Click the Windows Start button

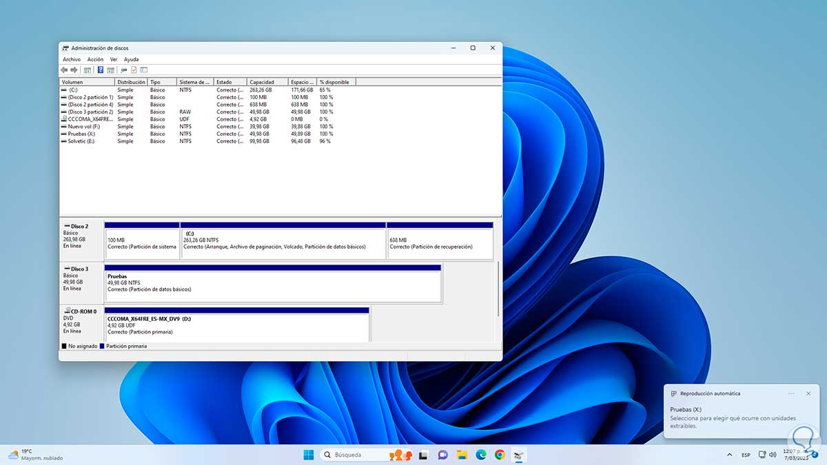(308, 455)
